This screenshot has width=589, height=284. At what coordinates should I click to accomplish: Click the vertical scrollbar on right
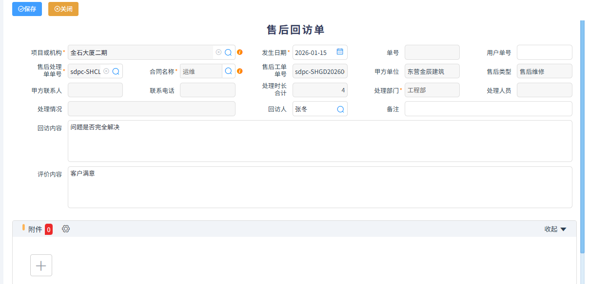(x=582, y=136)
